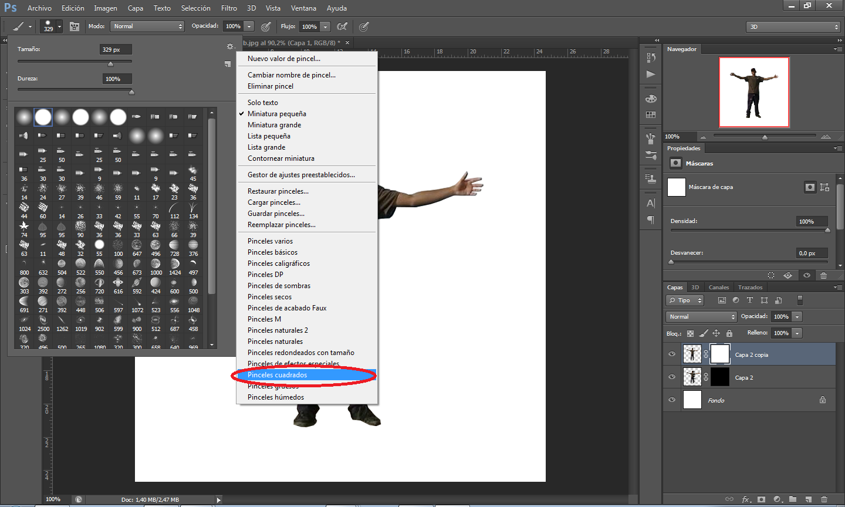Image resolution: width=845 pixels, height=507 pixels.
Task: Open the Modo blending mode dropdown
Action: click(x=147, y=26)
